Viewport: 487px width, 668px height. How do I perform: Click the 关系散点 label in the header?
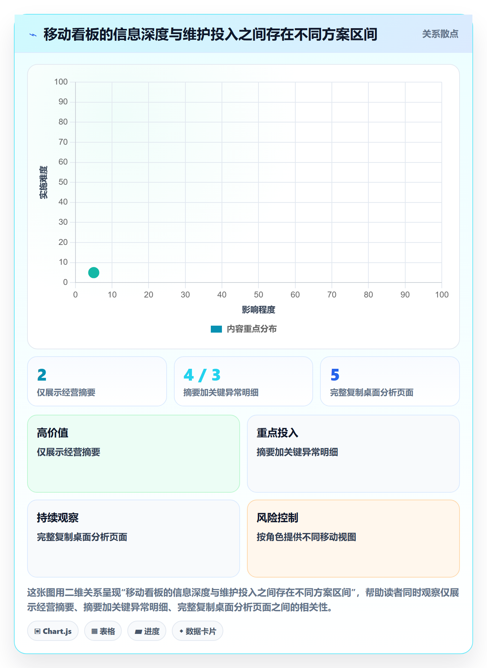click(x=440, y=34)
